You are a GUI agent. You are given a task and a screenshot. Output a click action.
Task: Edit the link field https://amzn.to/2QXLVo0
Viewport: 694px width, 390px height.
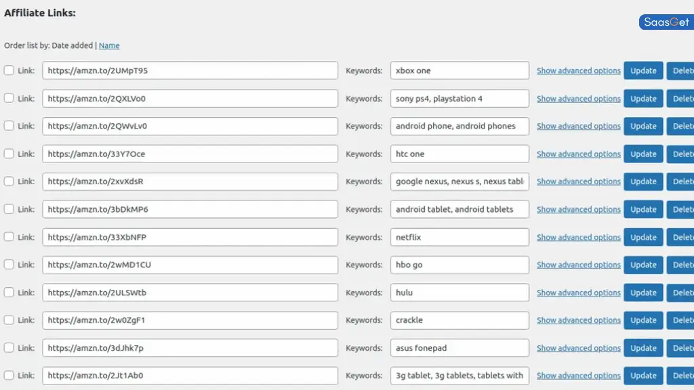coord(190,99)
